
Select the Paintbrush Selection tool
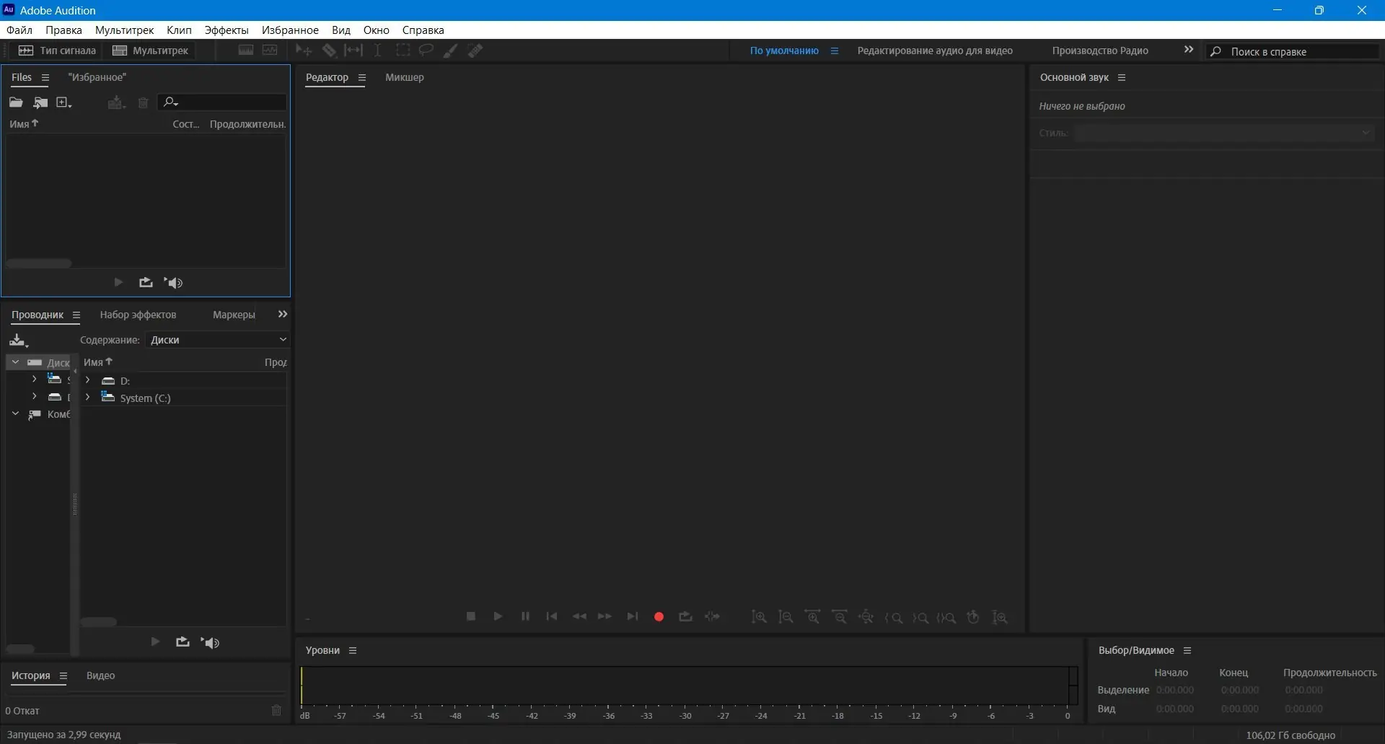[450, 51]
